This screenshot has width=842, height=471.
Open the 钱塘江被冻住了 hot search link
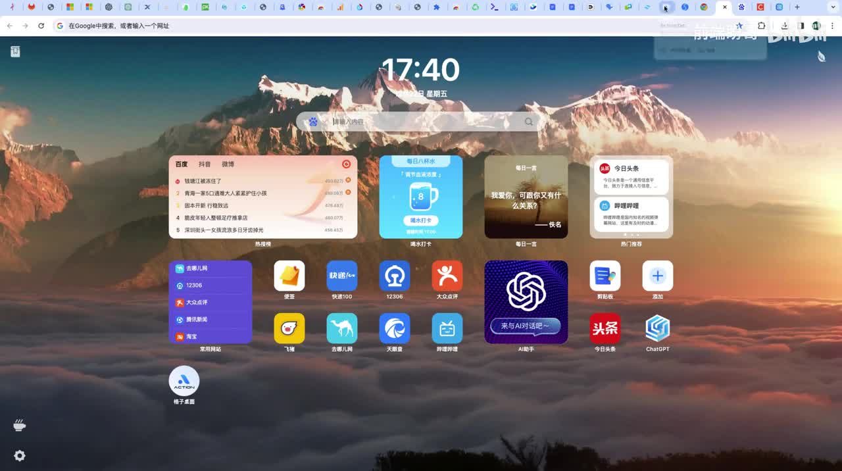pos(203,181)
